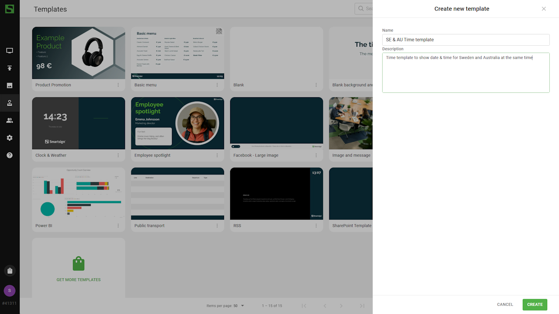Image resolution: width=559 pixels, height=314 pixels.
Task: Open the Help question mark icon
Action: (10, 155)
